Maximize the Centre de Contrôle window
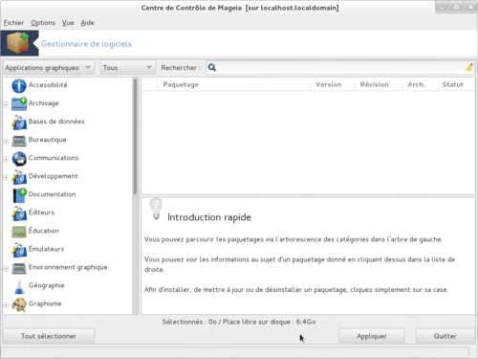The height and width of the screenshot is (359, 478). point(456,7)
